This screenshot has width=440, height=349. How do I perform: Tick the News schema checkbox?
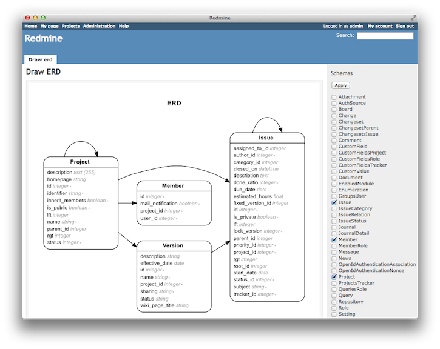pos(334,259)
